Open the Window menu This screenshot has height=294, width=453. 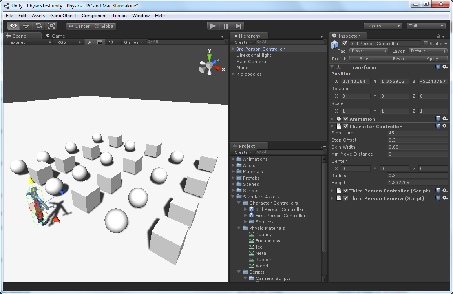click(141, 16)
